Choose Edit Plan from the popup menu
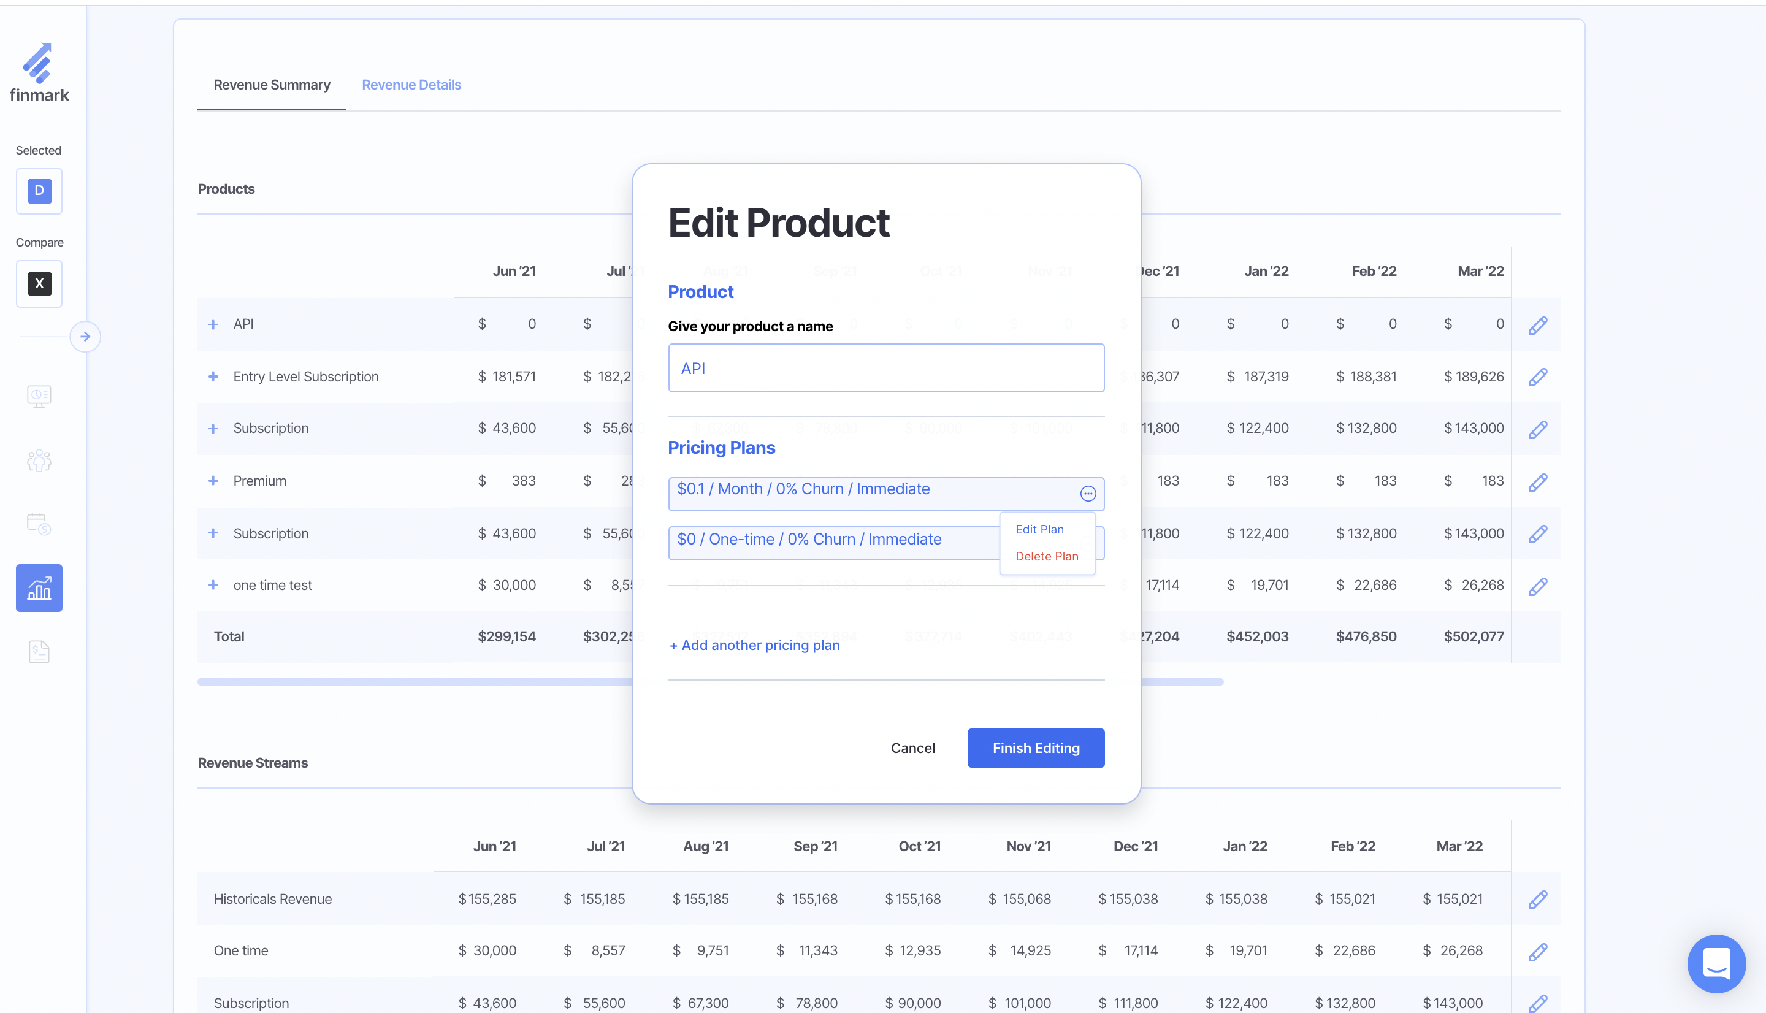The width and height of the screenshot is (1766, 1013). click(1039, 529)
